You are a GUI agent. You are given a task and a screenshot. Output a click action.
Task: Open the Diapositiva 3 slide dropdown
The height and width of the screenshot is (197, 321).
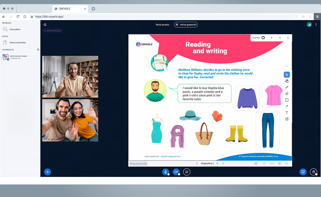(x=210, y=163)
